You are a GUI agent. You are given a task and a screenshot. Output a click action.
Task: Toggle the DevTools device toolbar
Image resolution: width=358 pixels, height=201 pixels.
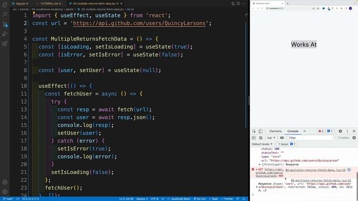point(260,131)
